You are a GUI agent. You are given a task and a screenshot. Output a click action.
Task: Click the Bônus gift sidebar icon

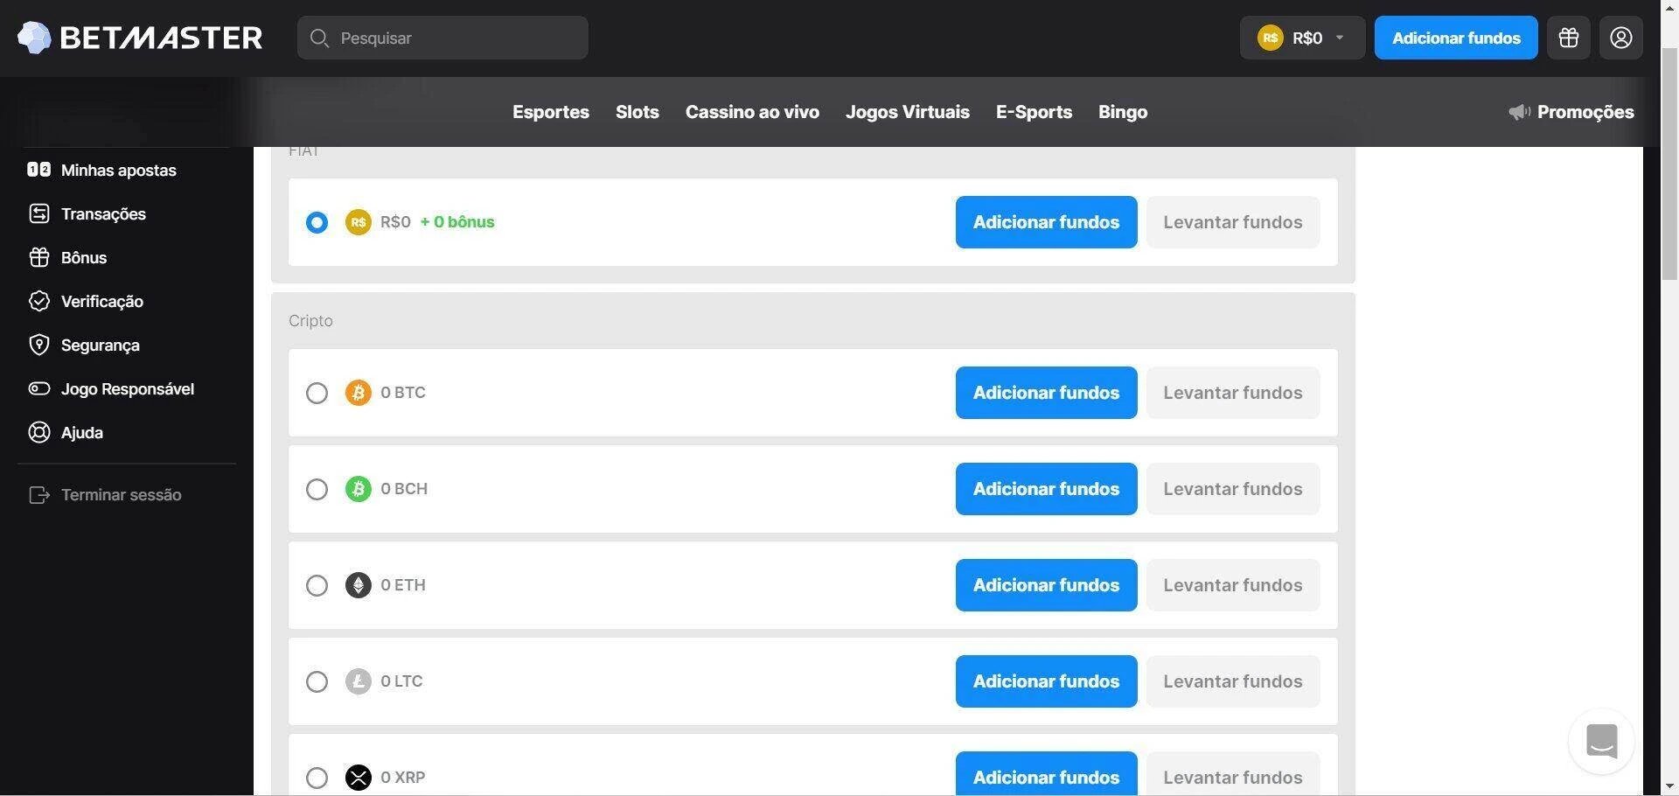(38, 257)
